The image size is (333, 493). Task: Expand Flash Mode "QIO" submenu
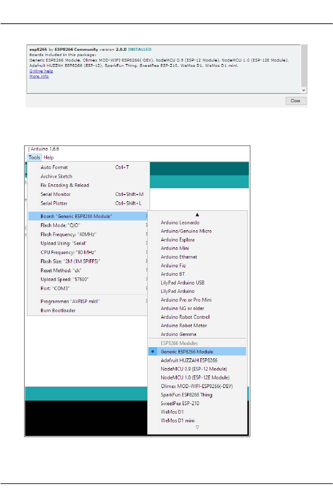coord(88,225)
